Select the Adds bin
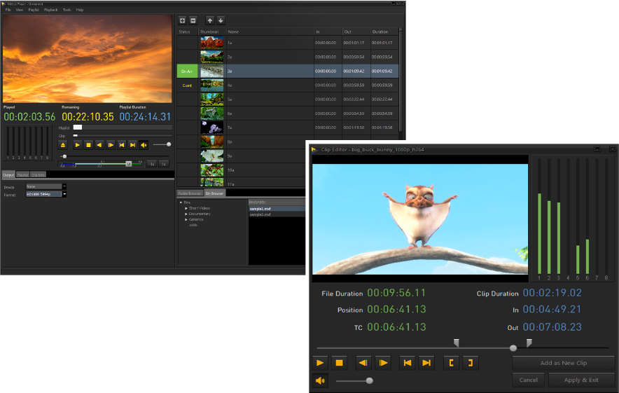 [193, 225]
